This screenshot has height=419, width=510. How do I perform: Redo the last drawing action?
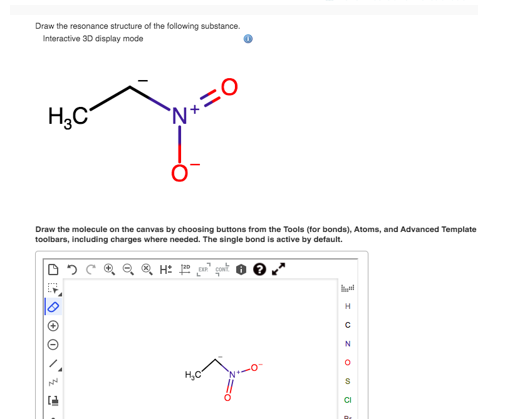point(90,269)
